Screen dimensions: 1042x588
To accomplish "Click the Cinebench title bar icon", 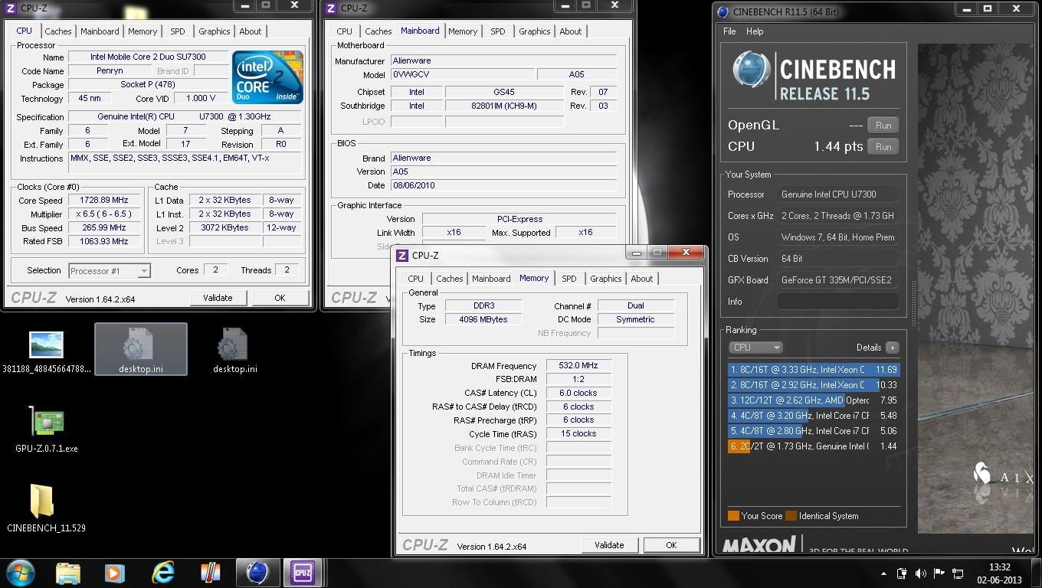I will click(x=723, y=11).
